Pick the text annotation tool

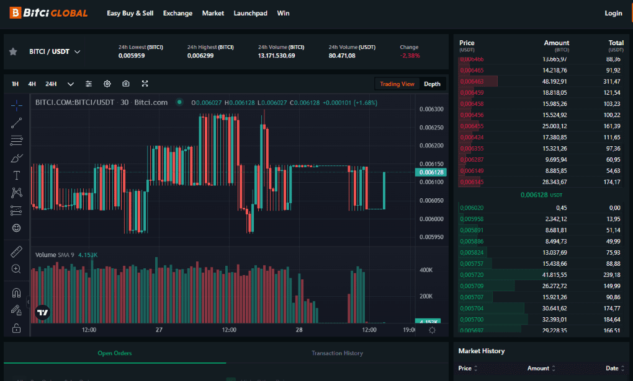[x=16, y=175]
